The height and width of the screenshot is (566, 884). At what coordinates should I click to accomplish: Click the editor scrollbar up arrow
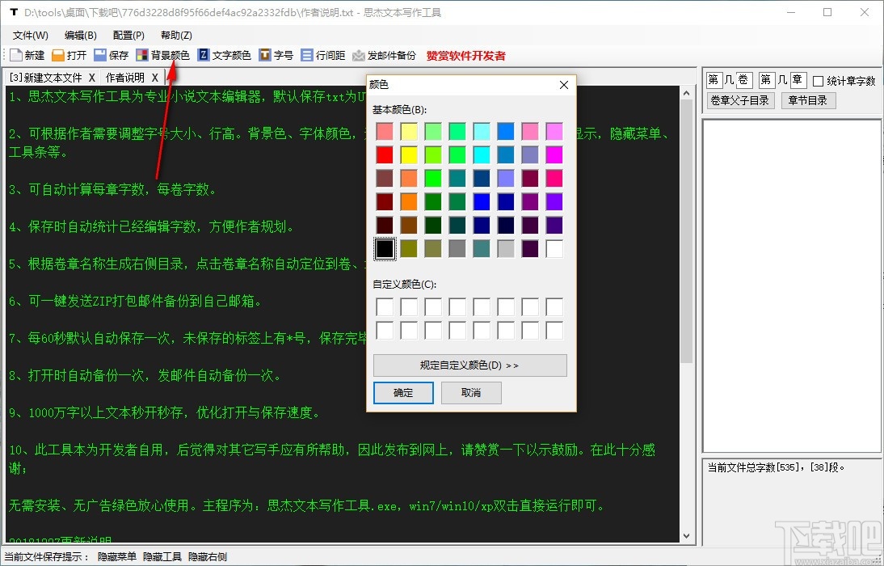tap(686, 93)
